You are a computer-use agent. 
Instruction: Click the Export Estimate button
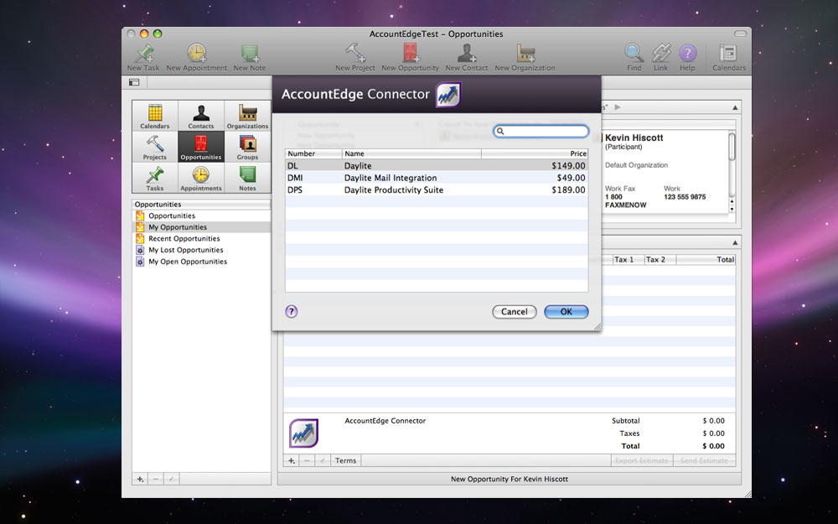pos(642,460)
